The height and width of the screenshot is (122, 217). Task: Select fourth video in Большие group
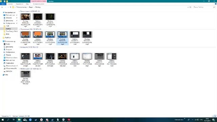(x=62, y=60)
